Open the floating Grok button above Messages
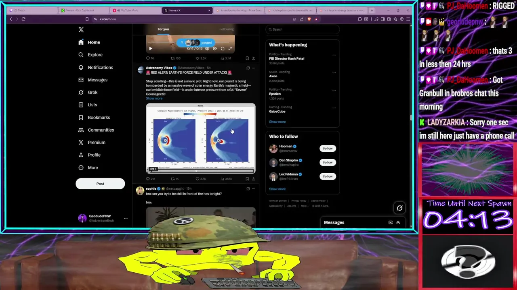The image size is (517, 290). click(x=399, y=208)
